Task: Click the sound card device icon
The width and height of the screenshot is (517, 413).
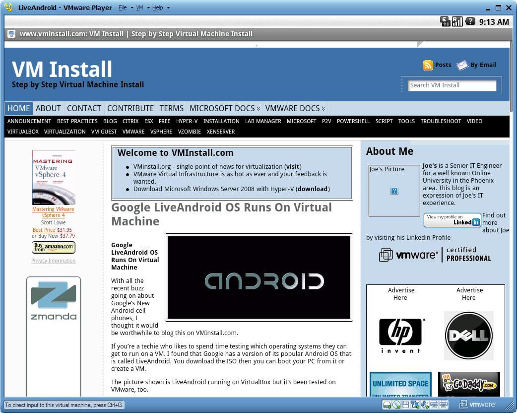Action: tap(424, 405)
